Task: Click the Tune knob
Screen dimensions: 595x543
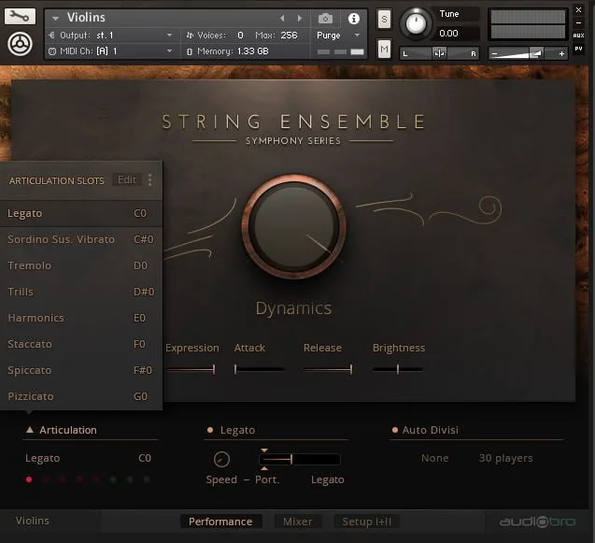Action: coord(416,23)
